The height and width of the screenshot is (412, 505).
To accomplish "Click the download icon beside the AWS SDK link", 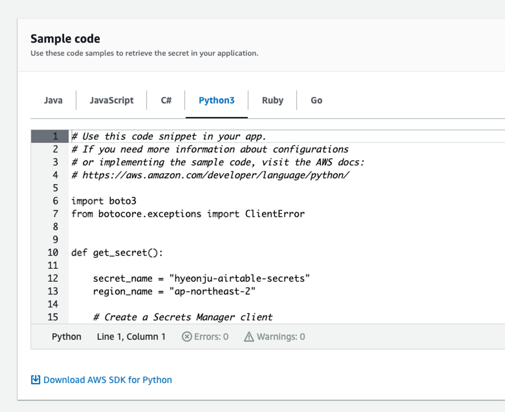I will point(35,379).
